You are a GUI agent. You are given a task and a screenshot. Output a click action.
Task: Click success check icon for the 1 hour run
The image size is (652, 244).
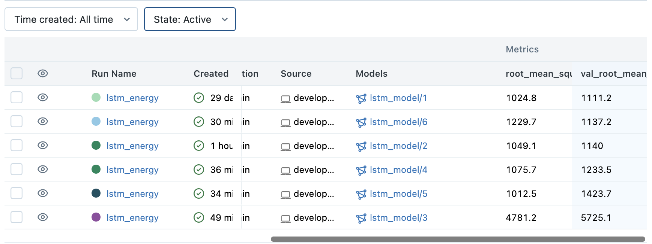click(x=199, y=146)
